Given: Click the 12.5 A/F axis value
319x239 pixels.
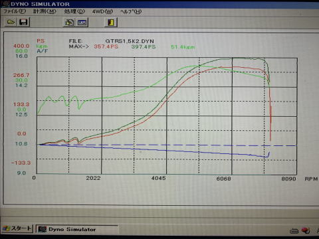Looking at the screenshot, I should [x=22, y=114].
